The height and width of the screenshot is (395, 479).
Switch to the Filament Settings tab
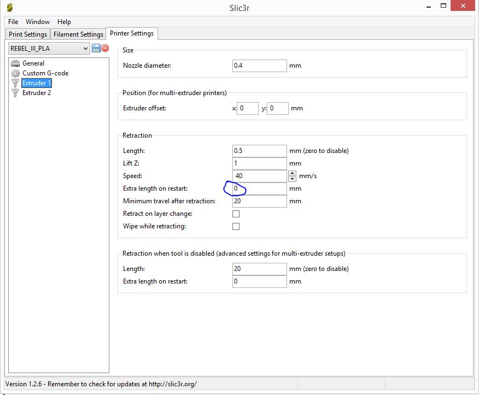[x=78, y=34]
